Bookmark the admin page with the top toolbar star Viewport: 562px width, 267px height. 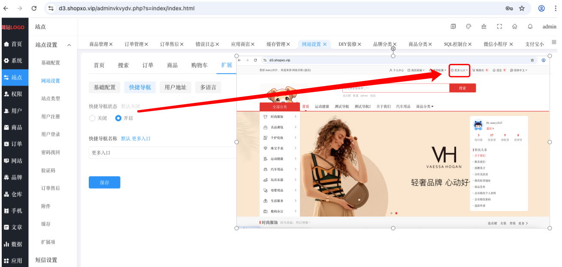(522, 8)
